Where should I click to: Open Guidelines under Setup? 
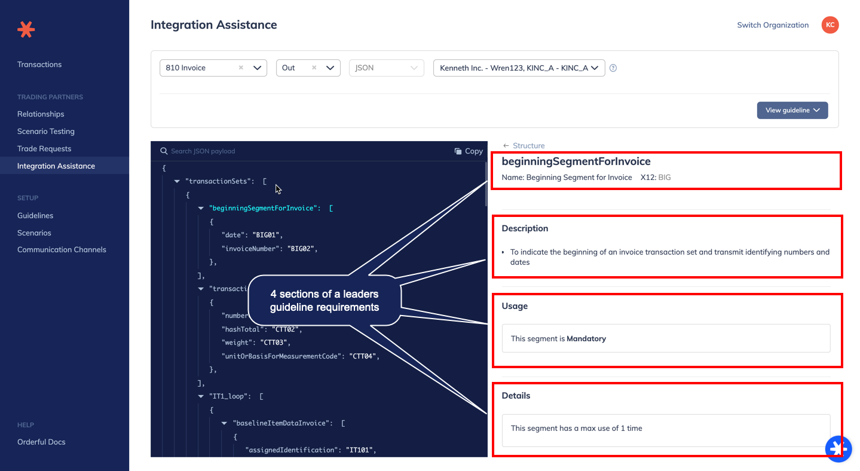coord(35,216)
